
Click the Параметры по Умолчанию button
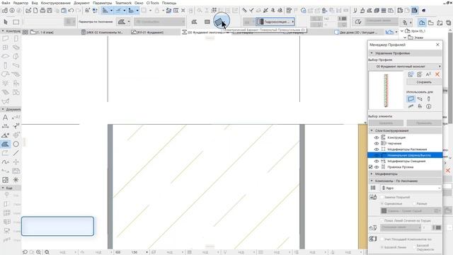click(96, 22)
